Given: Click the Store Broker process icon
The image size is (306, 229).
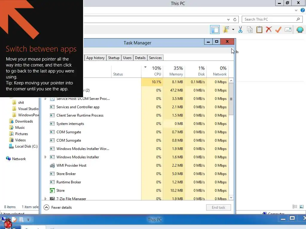Looking at the screenshot, I should point(52,174).
